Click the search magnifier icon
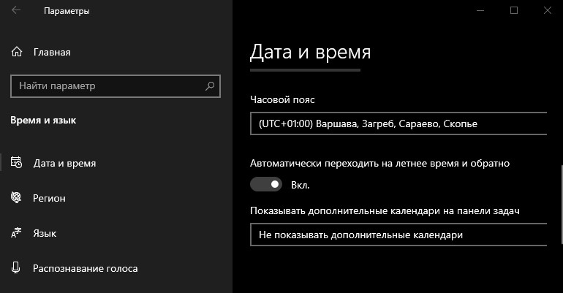Image resolution: width=563 pixels, height=293 pixels. click(210, 85)
